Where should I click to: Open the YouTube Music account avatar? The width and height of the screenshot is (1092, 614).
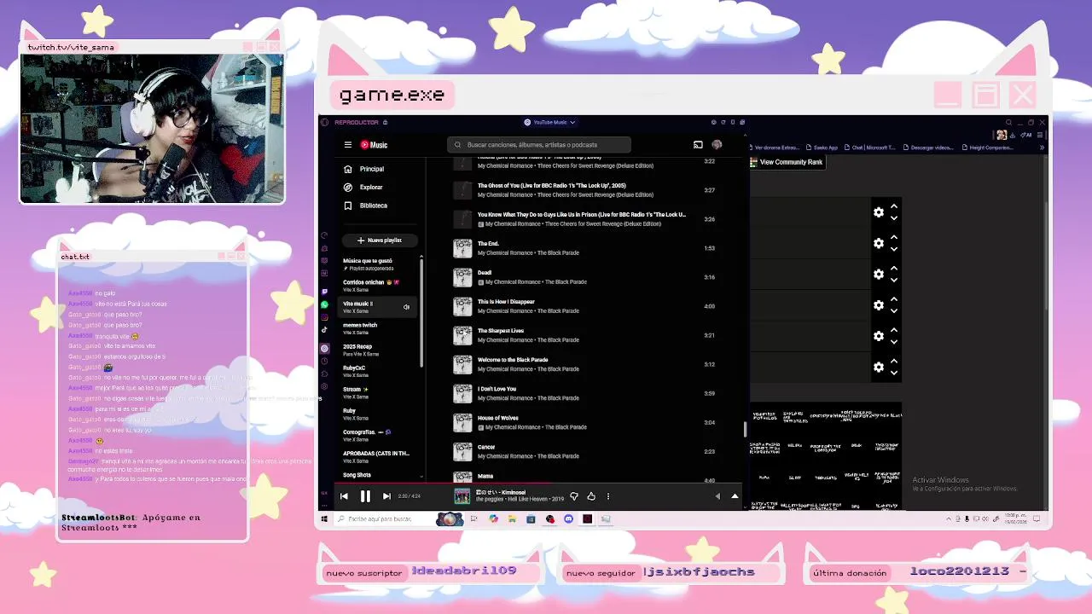click(x=717, y=145)
